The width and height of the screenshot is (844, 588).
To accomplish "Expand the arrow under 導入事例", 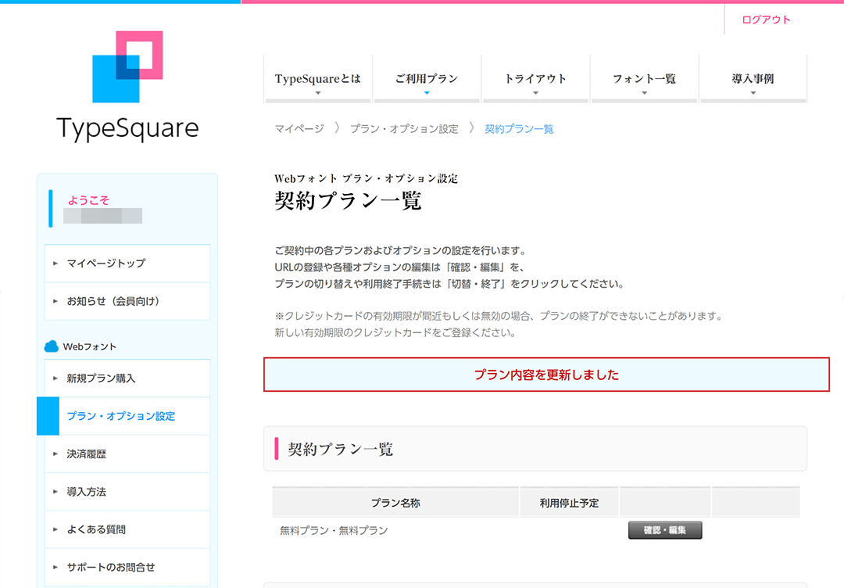I will [753, 93].
